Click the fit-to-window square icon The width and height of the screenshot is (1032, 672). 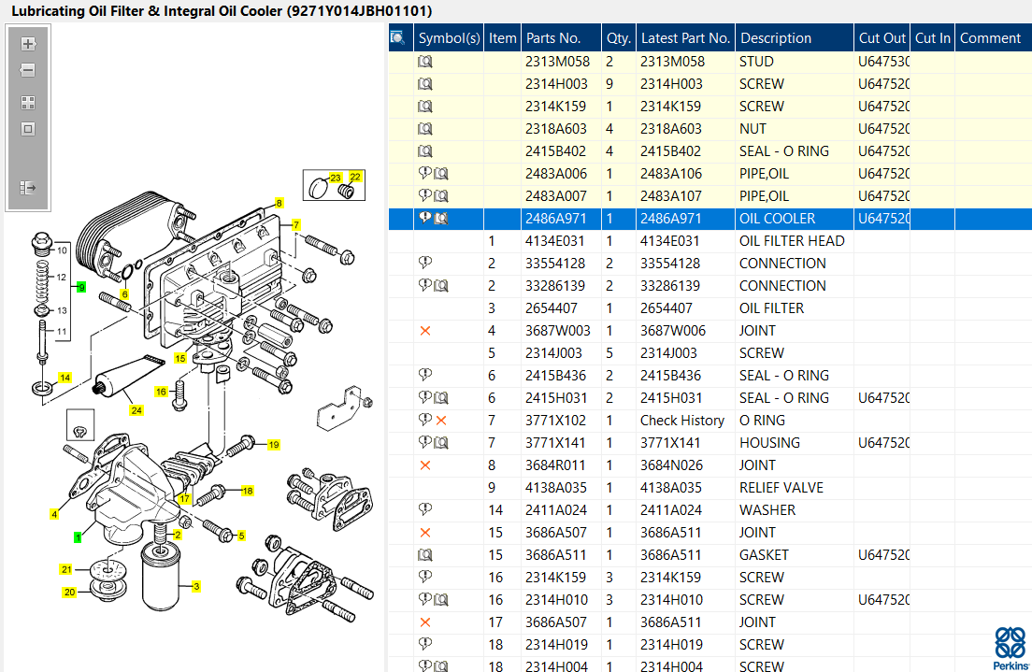(28, 129)
